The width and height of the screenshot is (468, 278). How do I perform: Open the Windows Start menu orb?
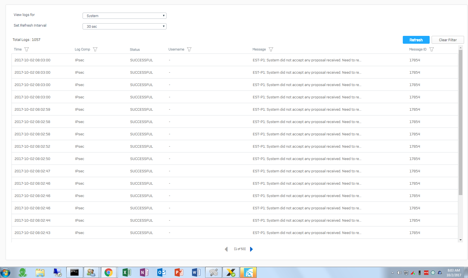pyautogui.click(x=5, y=272)
